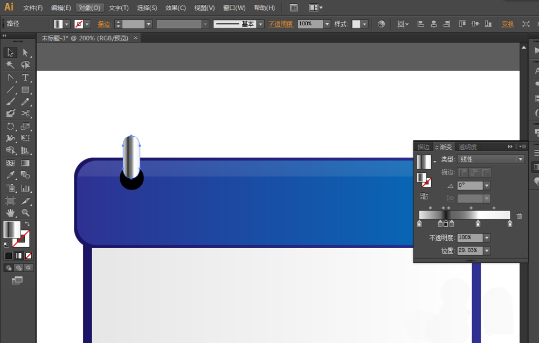Select the Selection (black arrow) tool
Image resolution: width=539 pixels, height=343 pixels.
[10, 53]
